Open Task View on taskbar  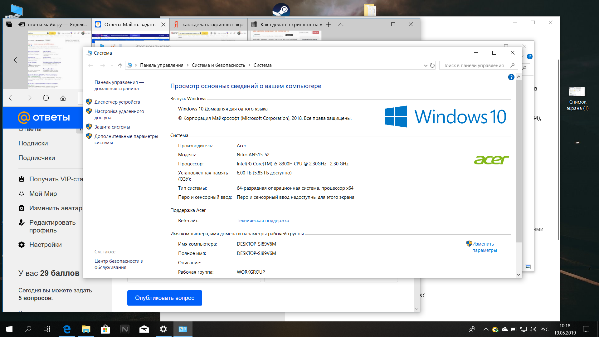(x=47, y=329)
